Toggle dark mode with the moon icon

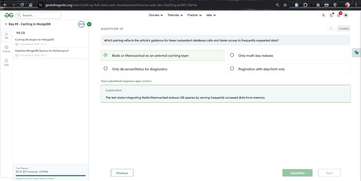331,15
